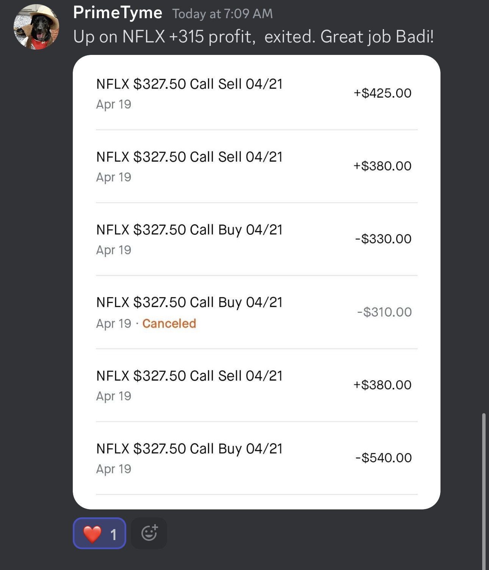The image size is (489, 570).
Task: Click the orange "Canceled" status label
Action: 169,323
